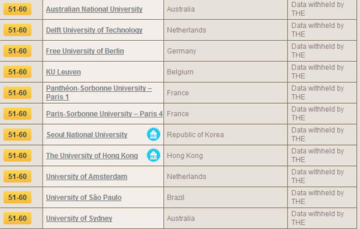Click the institution icon beside University of Hong Kong
Screen dimensions: 360x229
[x=154, y=155]
